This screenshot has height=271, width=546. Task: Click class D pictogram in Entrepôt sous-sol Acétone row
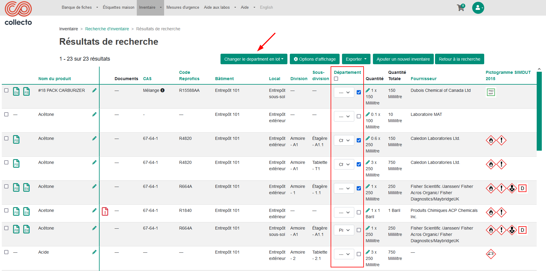click(x=523, y=230)
